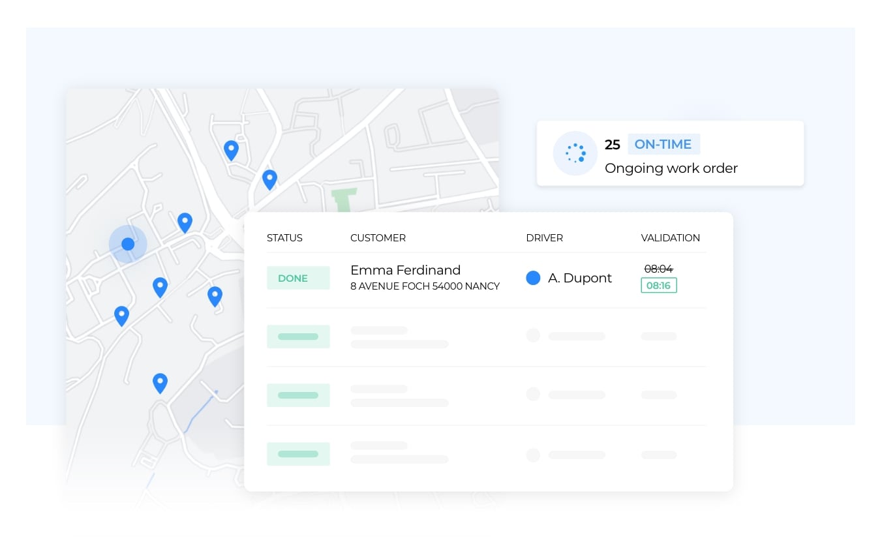The height and width of the screenshot is (542, 882).
Task: Click the number 25 in the work order card
Action: point(612,145)
